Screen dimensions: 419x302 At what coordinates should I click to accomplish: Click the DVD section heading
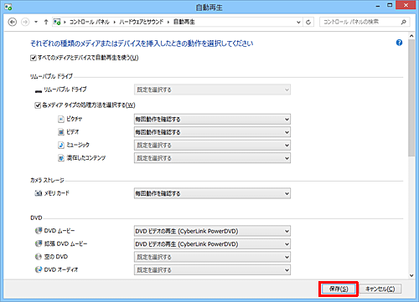coord(36,218)
